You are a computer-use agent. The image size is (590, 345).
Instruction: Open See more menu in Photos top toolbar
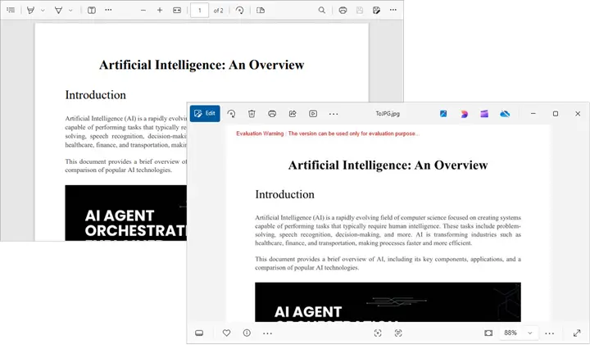[334, 114]
